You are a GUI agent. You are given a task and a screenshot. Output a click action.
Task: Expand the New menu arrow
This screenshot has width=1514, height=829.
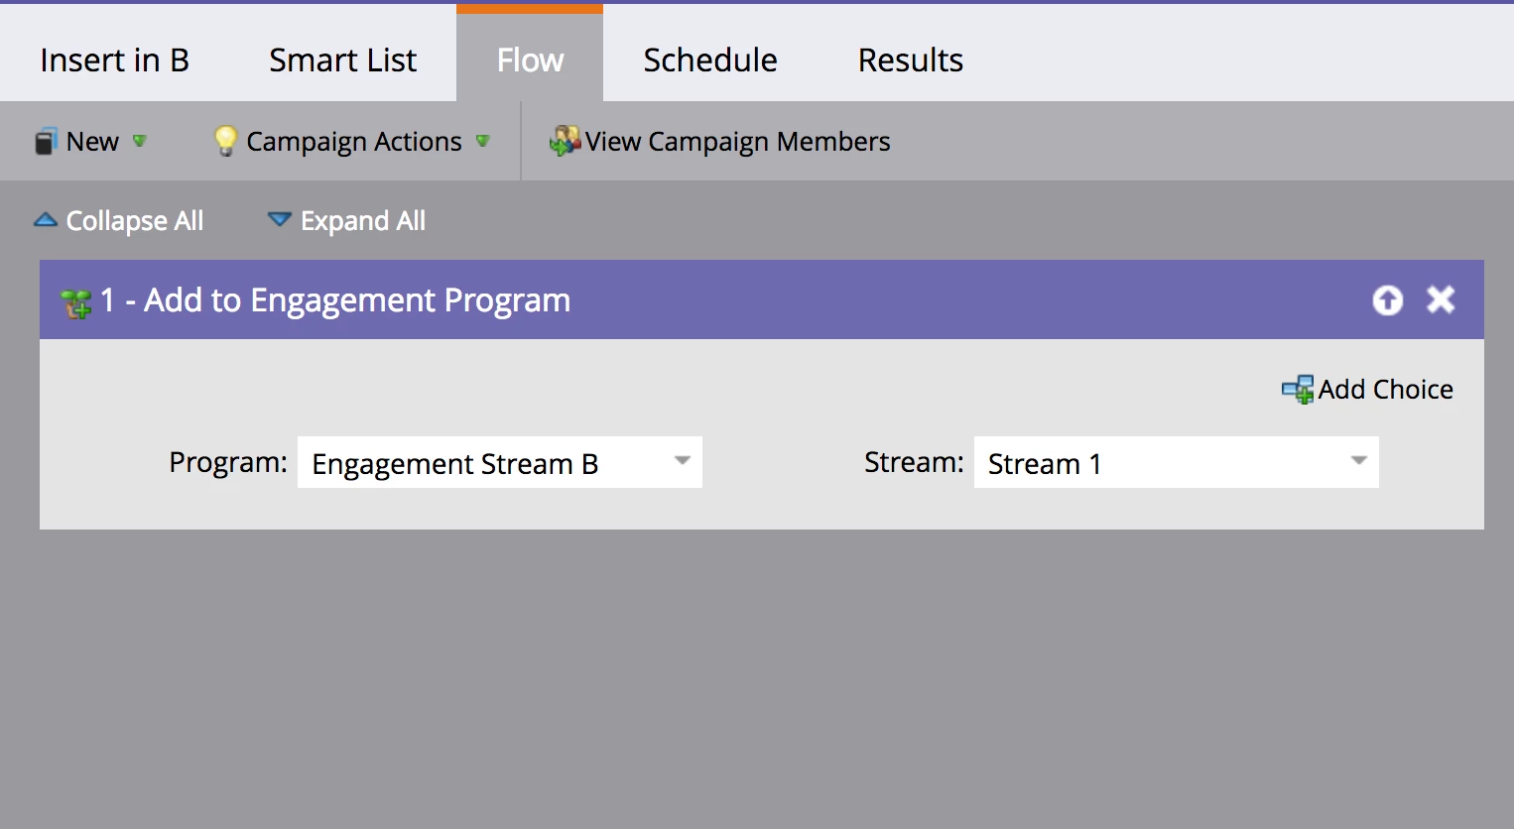140,141
